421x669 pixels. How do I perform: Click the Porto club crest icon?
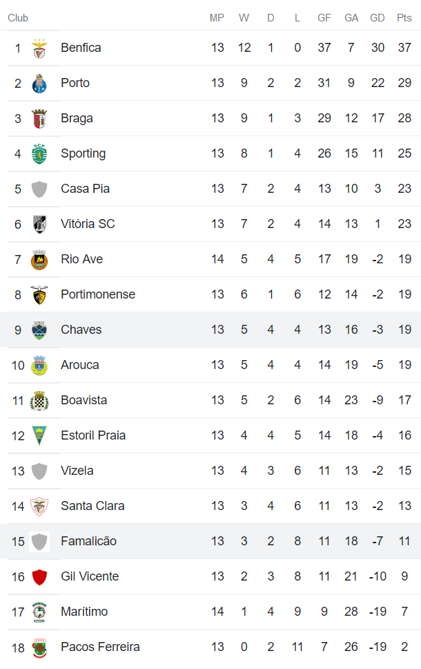39,84
